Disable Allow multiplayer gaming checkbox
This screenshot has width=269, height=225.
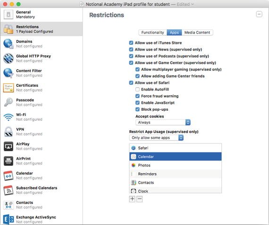tap(137, 69)
